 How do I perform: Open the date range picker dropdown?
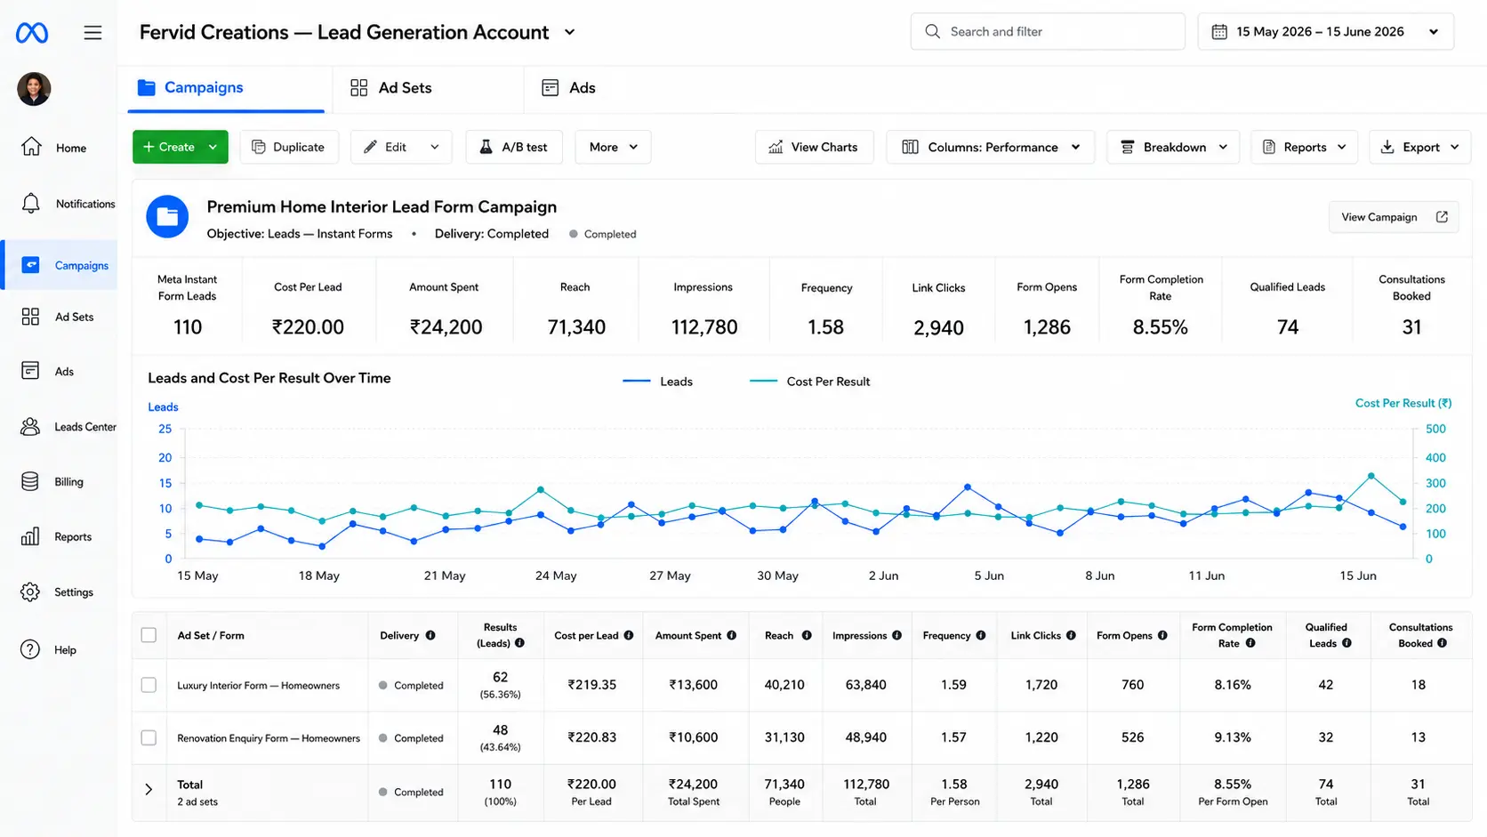click(x=1325, y=32)
